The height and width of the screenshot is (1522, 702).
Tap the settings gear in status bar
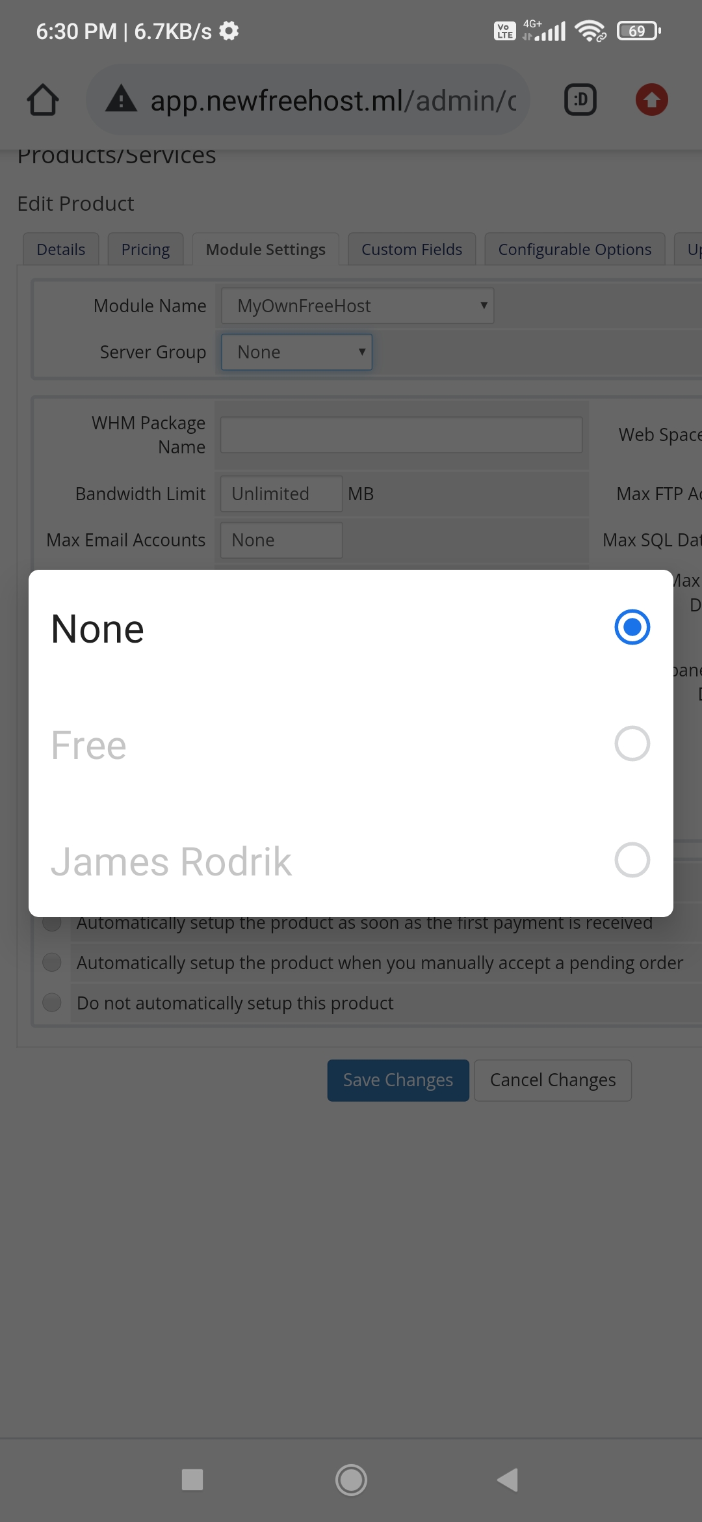229,31
